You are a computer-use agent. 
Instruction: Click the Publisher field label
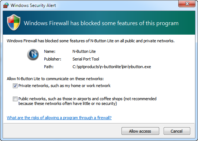(x=53, y=59)
